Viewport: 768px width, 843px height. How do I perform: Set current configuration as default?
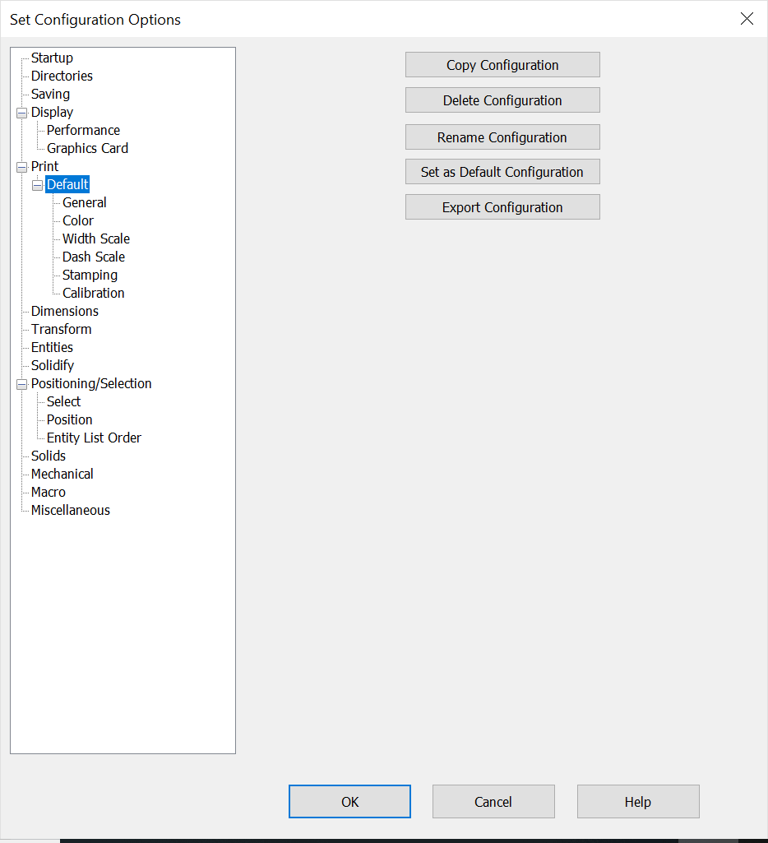[x=502, y=171]
